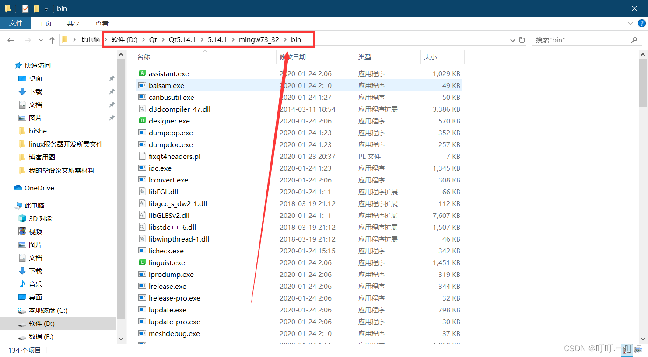Select file lrelease-pro.exe

point(174,298)
